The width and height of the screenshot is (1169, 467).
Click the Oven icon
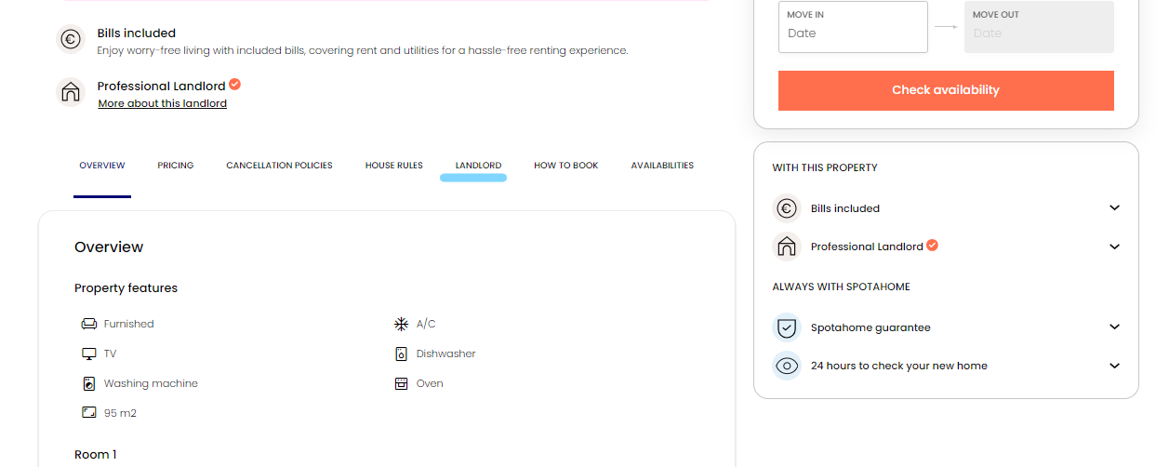point(402,383)
